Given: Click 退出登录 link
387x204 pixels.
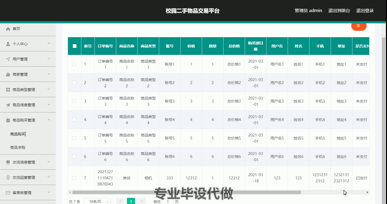Looking at the screenshot, I should (x=365, y=11).
